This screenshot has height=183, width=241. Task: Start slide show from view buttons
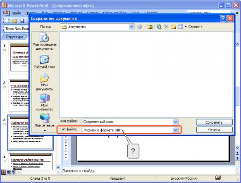(x=14, y=172)
